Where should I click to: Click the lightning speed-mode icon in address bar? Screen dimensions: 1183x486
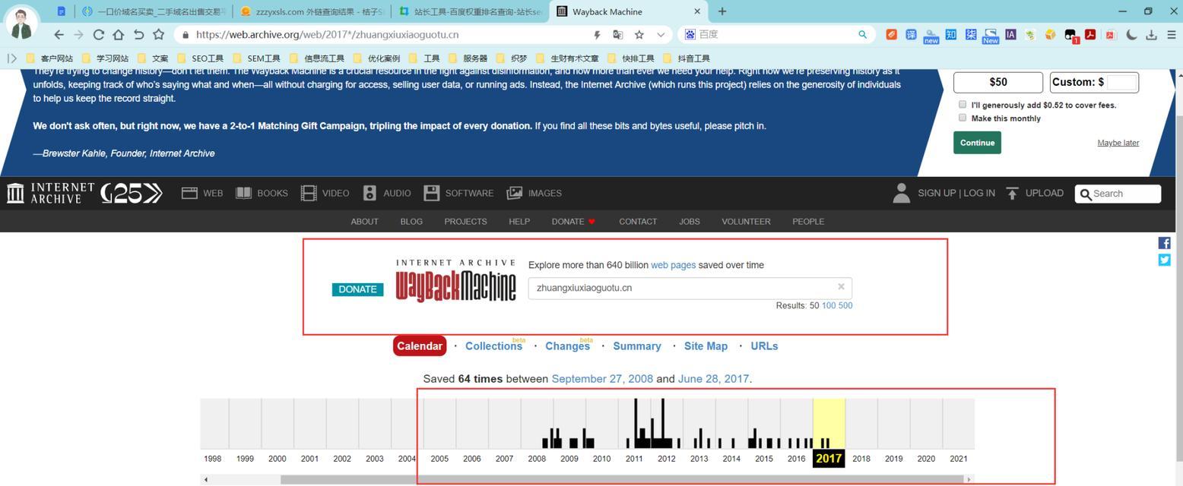pos(597,34)
